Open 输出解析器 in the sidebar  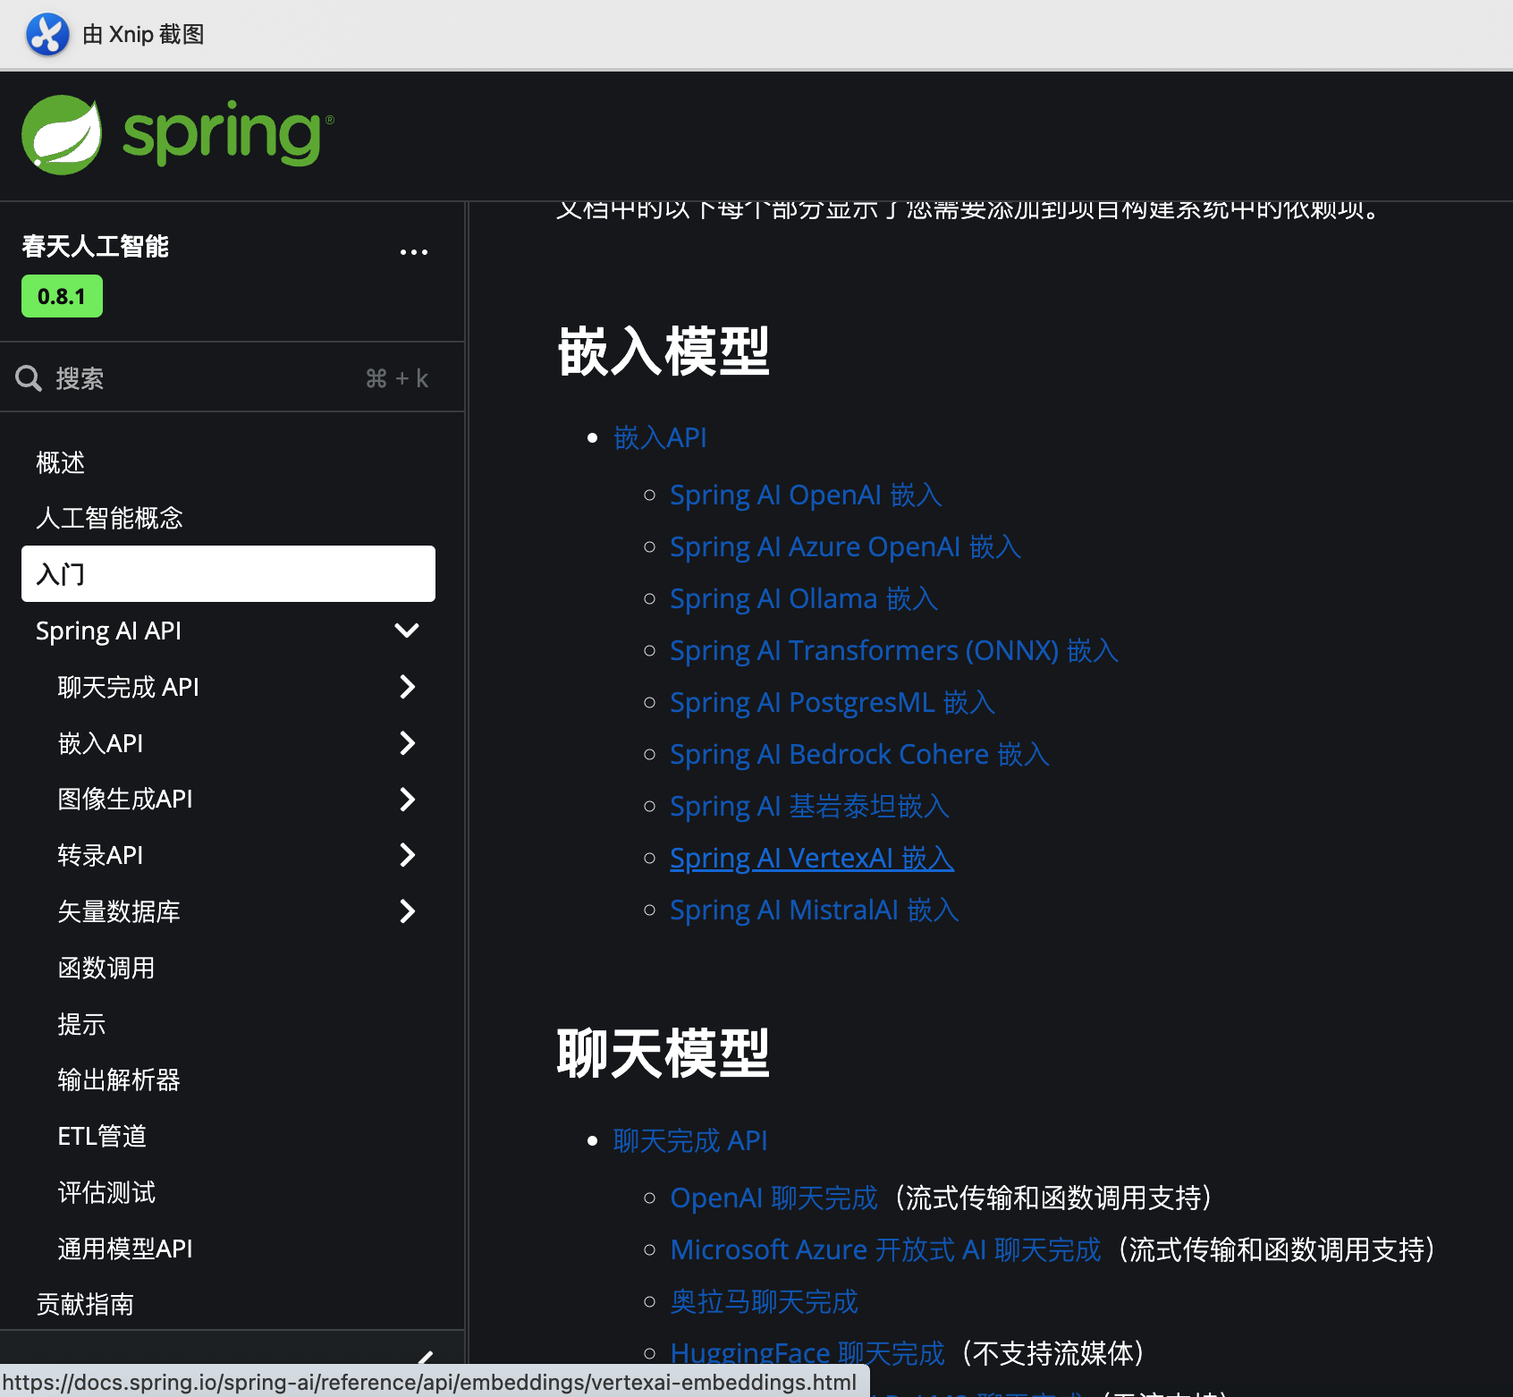pos(119,1079)
